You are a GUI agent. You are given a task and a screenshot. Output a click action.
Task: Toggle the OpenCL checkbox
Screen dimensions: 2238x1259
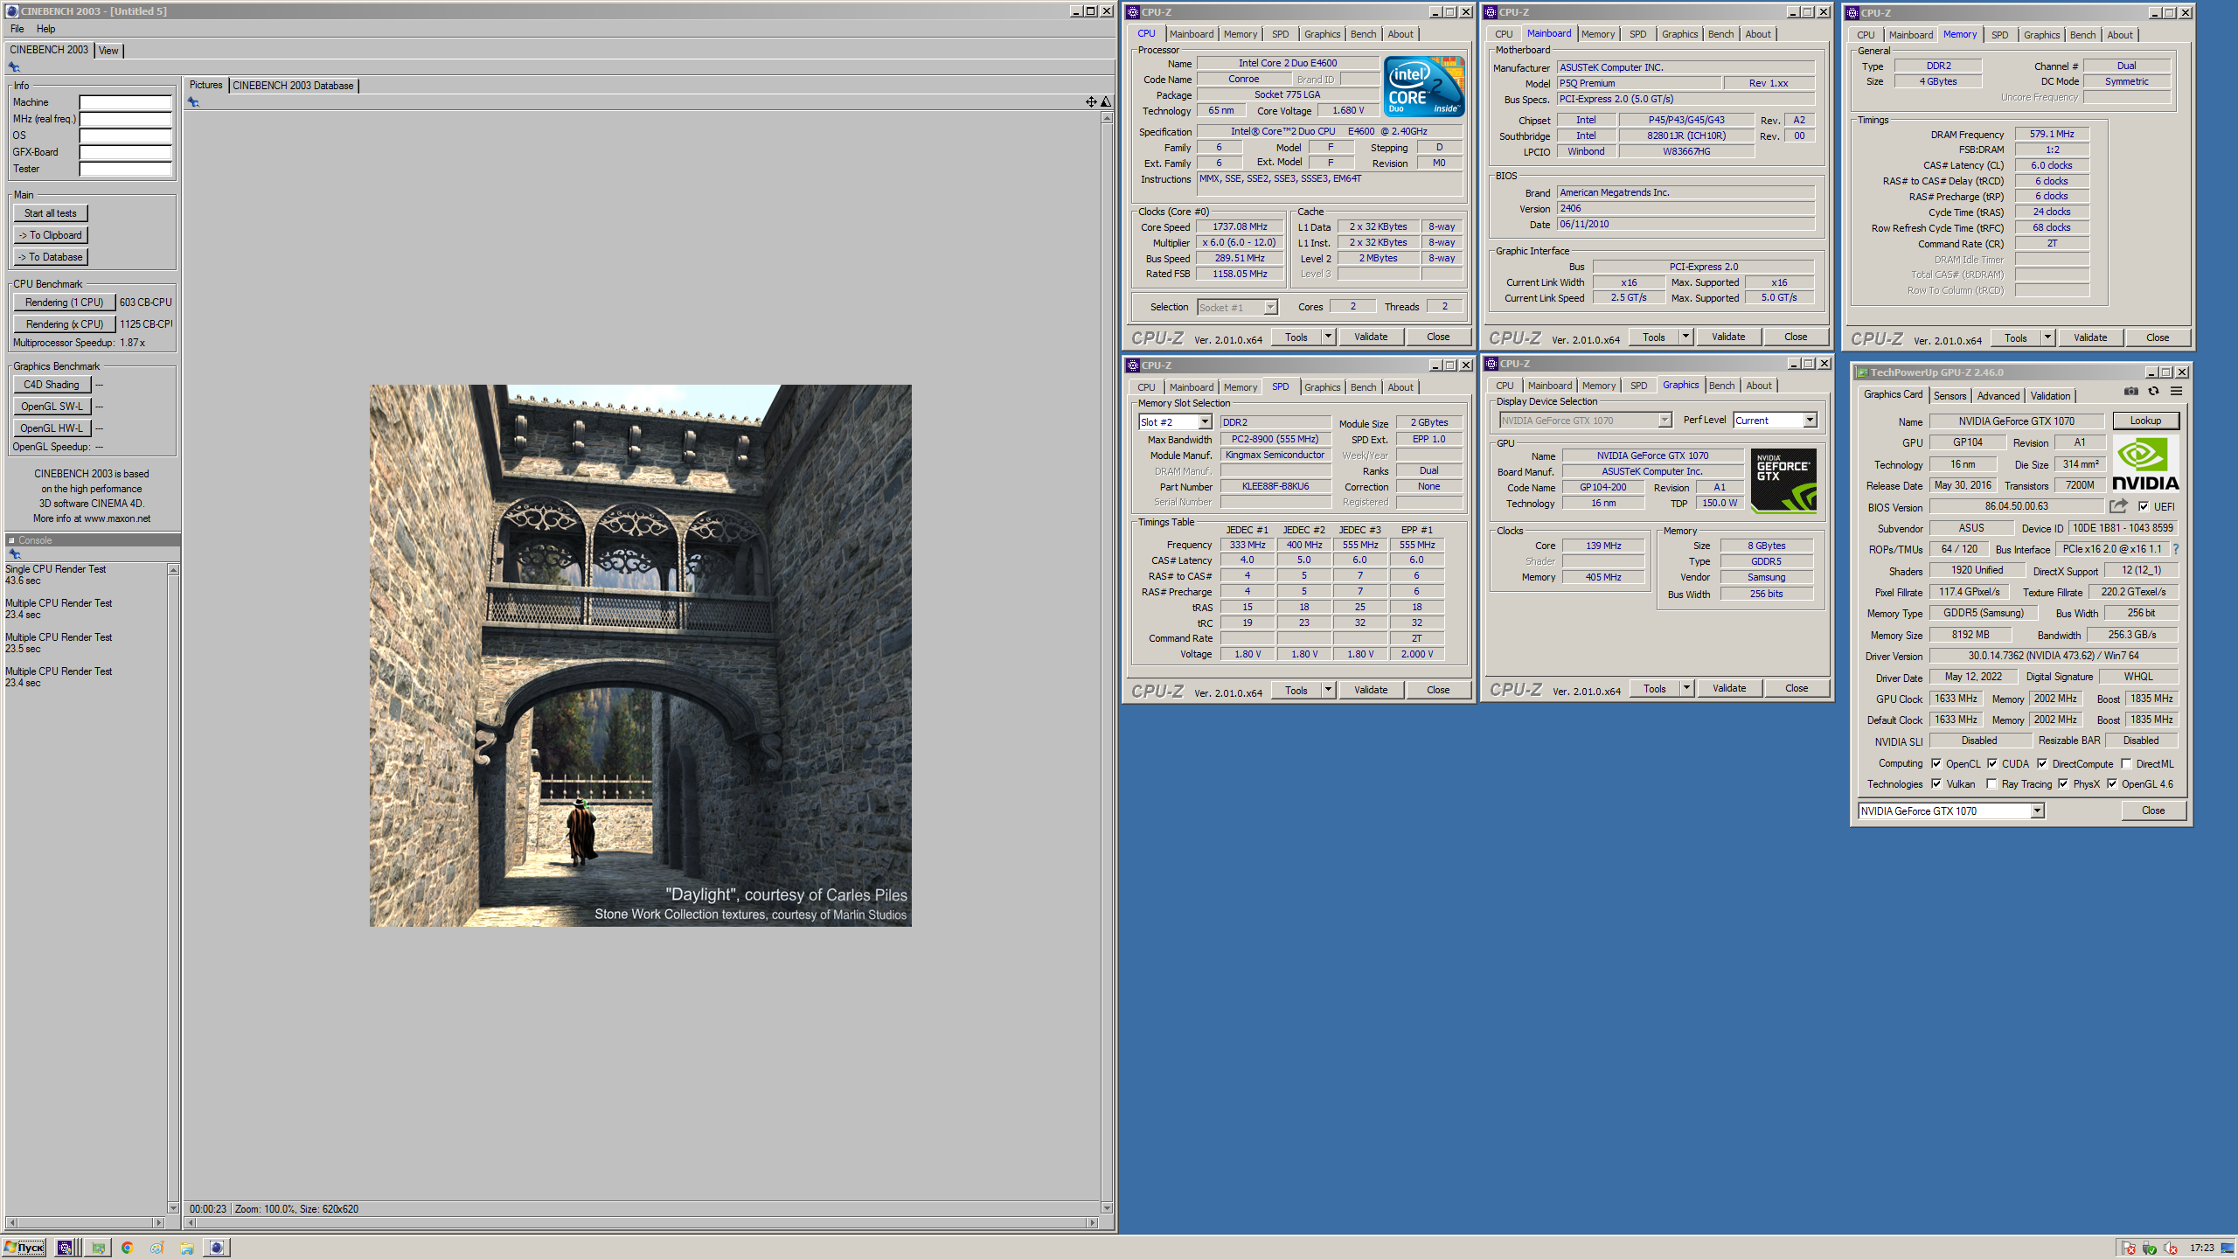pos(1936,763)
